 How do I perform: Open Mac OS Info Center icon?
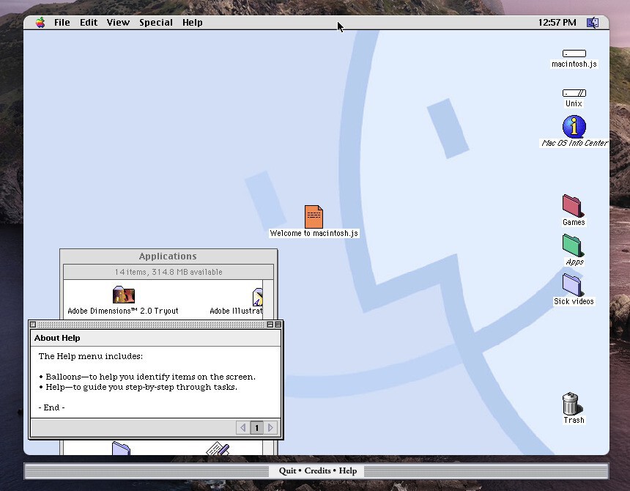pyautogui.click(x=574, y=127)
